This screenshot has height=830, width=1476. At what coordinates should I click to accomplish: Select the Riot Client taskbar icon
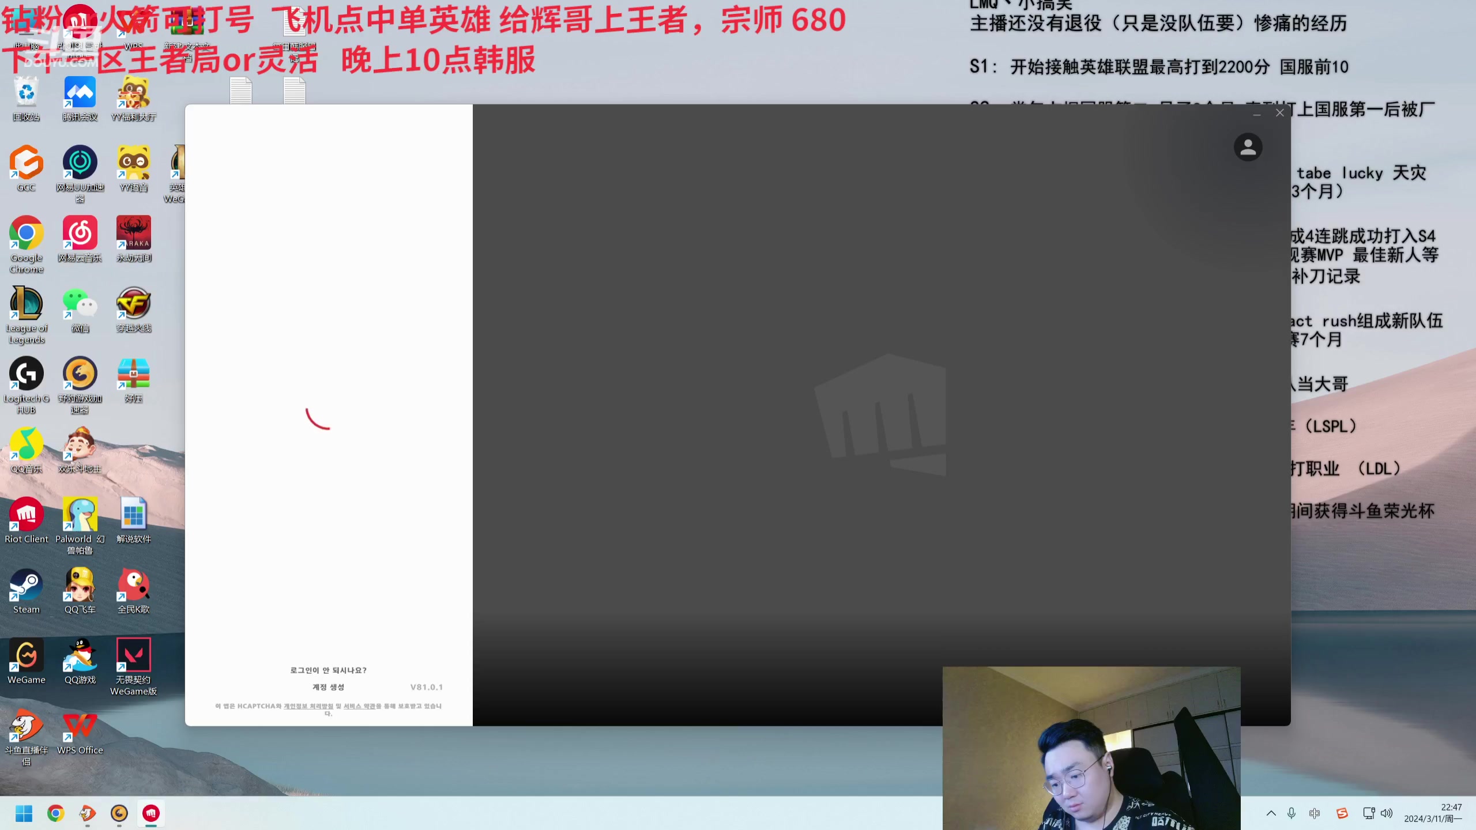pyautogui.click(x=151, y=813)
